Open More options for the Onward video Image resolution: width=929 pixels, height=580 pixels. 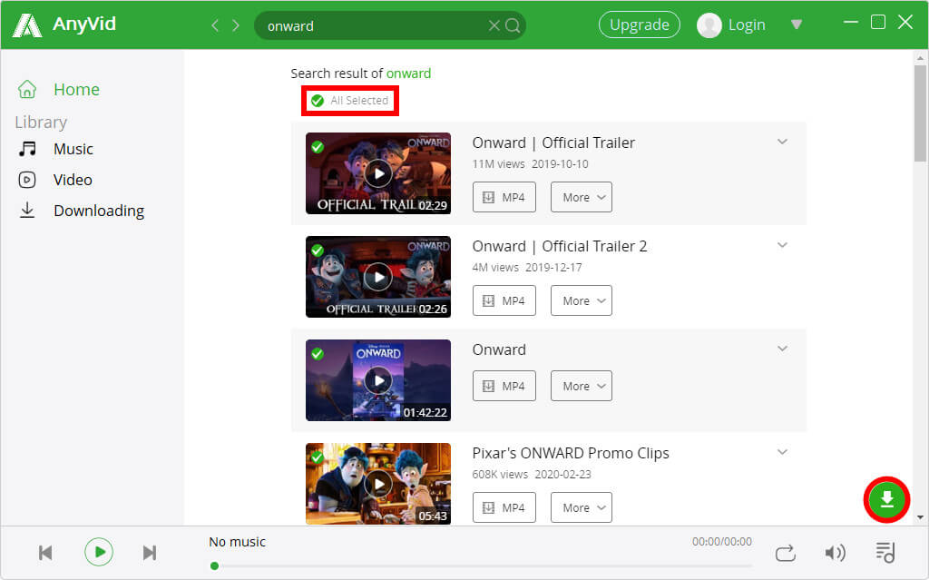tap(582, 386)
